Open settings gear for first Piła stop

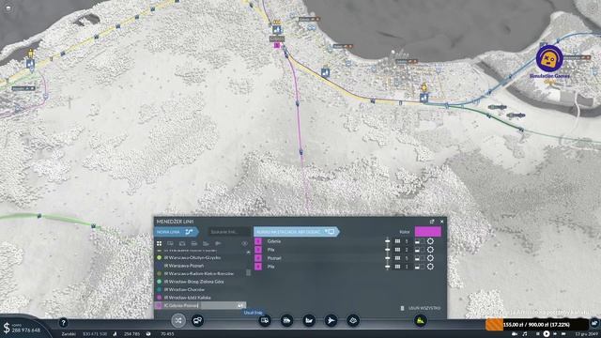(x=430, y=250)
